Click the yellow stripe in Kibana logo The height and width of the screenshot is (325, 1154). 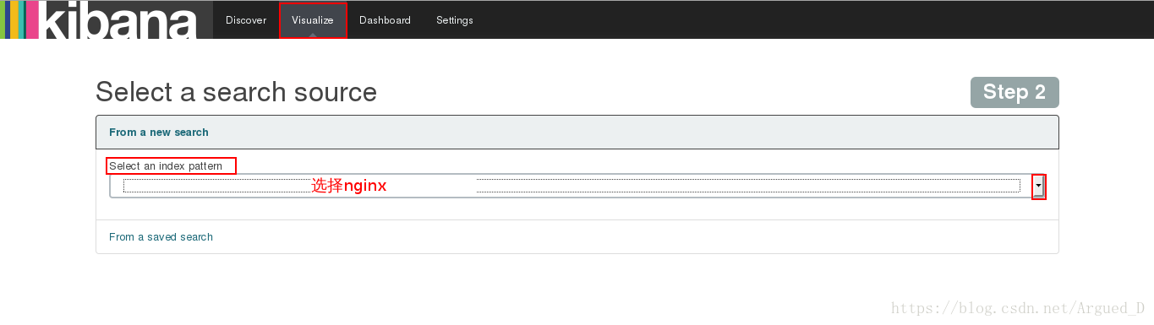[14, 19]
